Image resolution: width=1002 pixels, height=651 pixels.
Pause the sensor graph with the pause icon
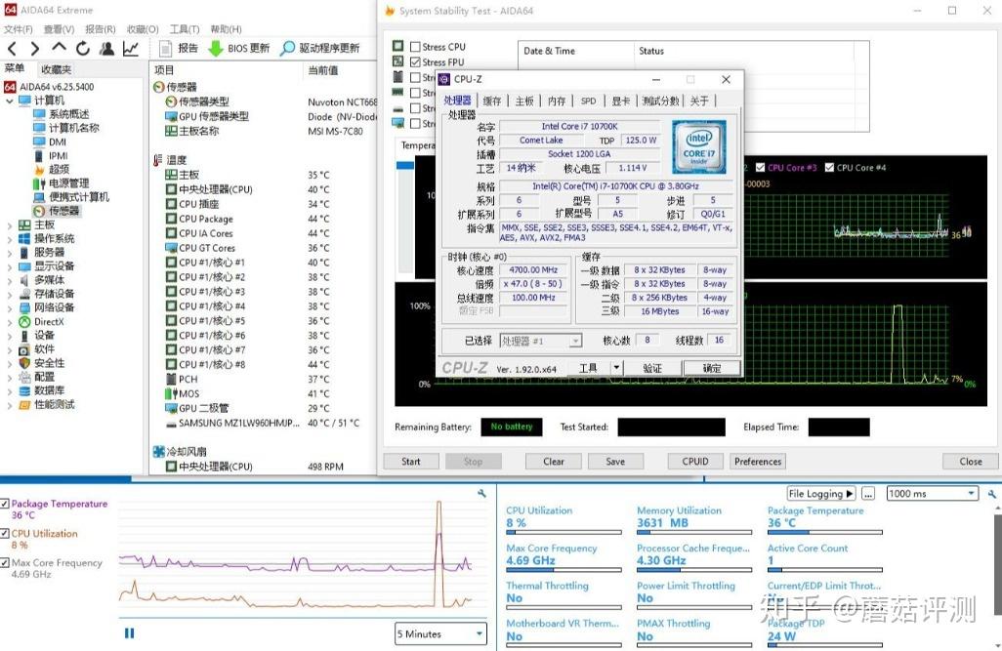pos(129,632)
